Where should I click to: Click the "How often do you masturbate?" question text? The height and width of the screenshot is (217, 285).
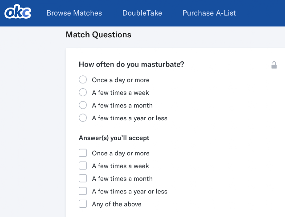pos(131,64)
